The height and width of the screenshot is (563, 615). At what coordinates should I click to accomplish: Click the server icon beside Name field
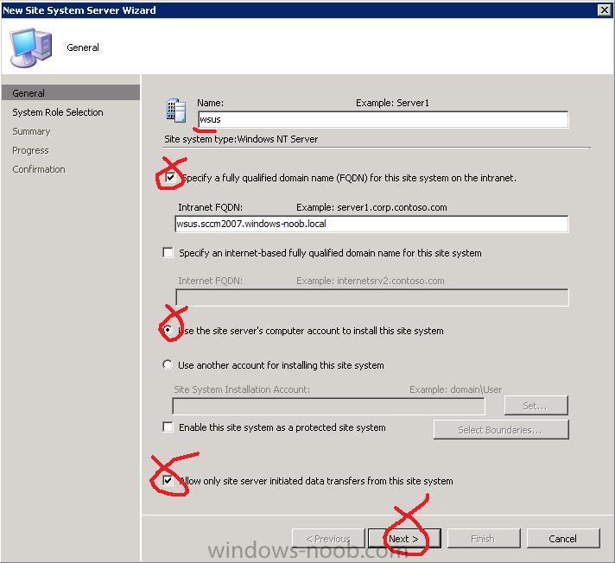point(176,111)
